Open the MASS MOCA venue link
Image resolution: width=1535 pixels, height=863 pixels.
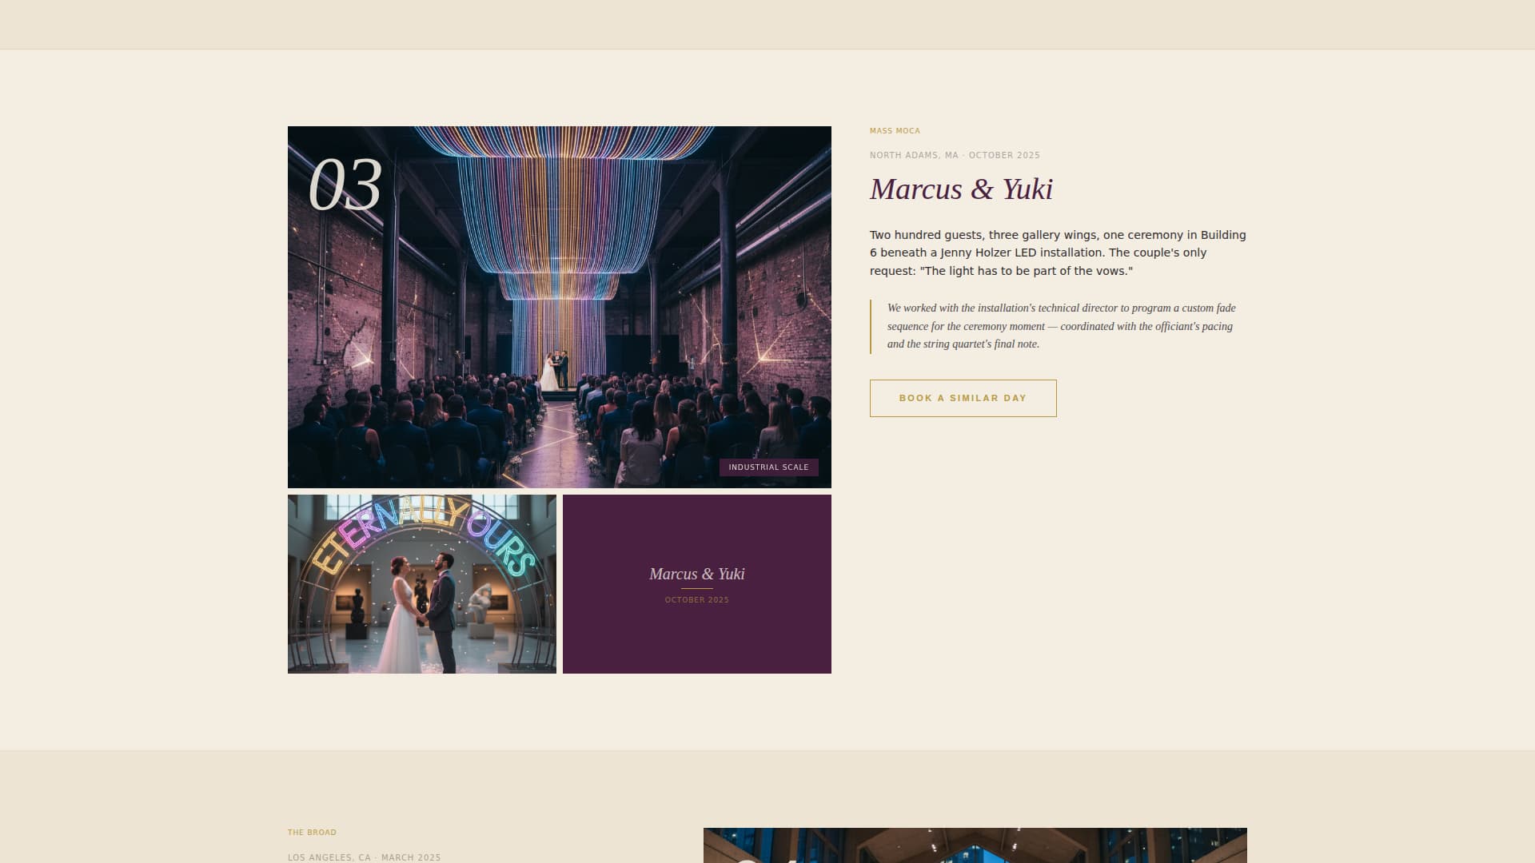click(895, 130)
